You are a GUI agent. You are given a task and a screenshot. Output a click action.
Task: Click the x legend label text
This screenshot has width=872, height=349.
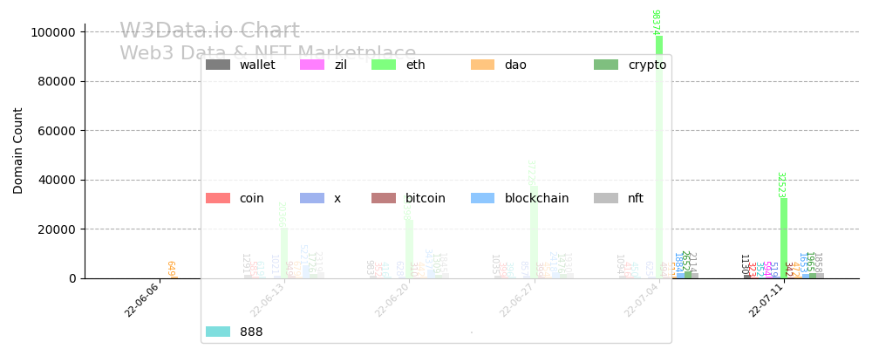[337, 198]
